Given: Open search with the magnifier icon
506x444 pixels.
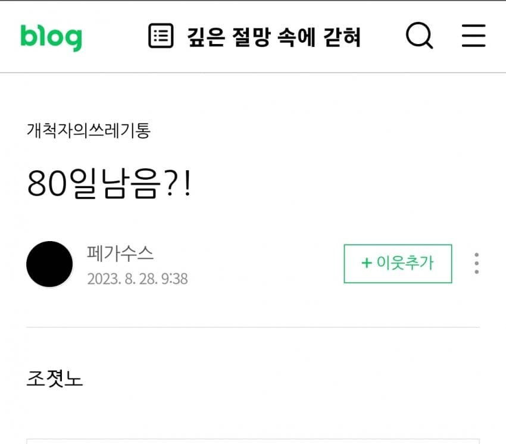Looking at the screenshot, I should pos(419,36).
